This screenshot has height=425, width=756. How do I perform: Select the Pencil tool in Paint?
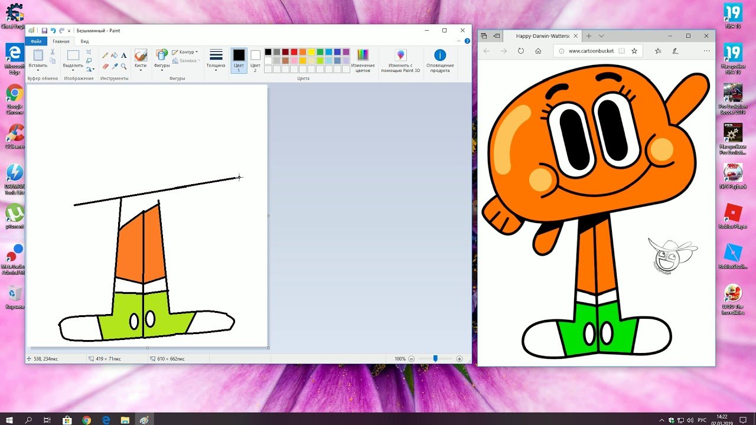point(105,55)
